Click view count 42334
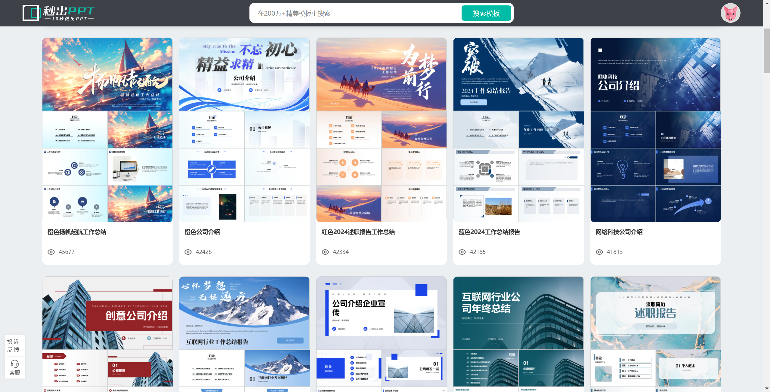The image size is (770, 392). coord(341,252)
